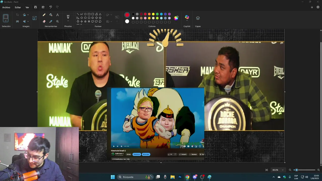Pick the straight line shape in Formas

pos(78,14)
